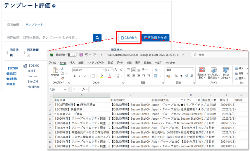This screenshot has width=250, height=151.
Task: Open the Customize Quick Access Toolbar arrow
Action: (x=101, y=55)
